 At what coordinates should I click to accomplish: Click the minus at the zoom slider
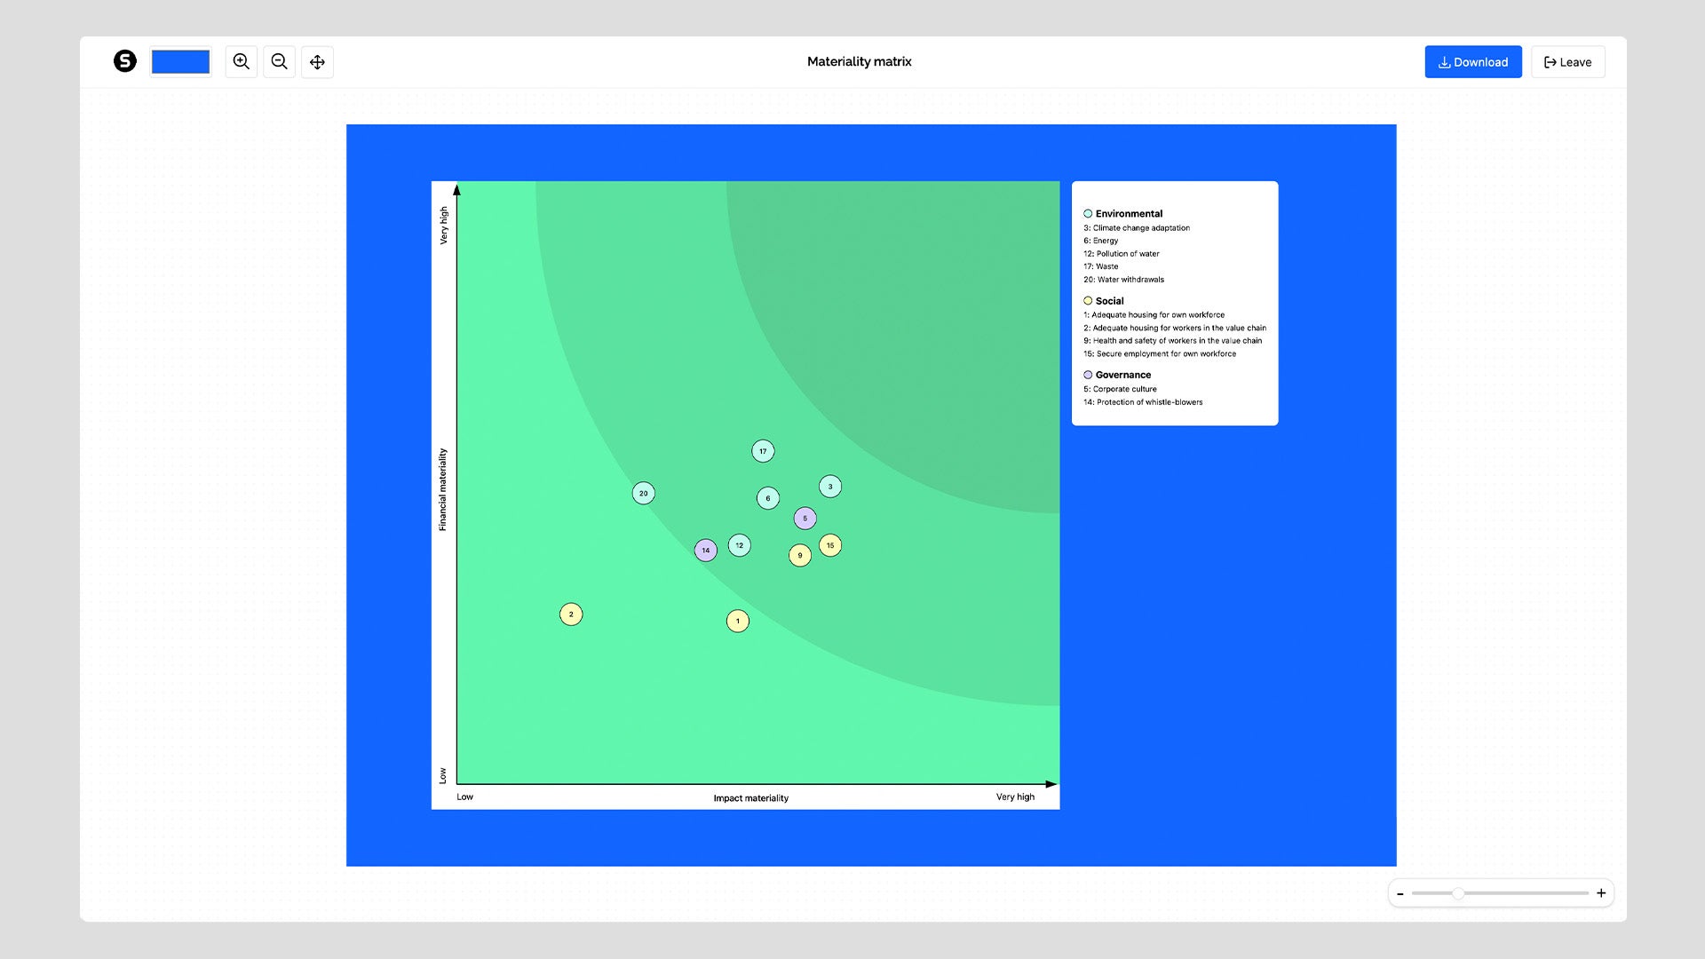[1400, 894]
